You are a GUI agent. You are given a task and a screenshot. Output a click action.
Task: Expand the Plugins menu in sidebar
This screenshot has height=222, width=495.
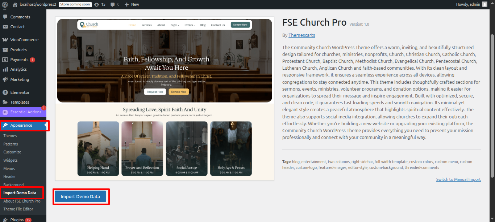click(x=17, y=219)
